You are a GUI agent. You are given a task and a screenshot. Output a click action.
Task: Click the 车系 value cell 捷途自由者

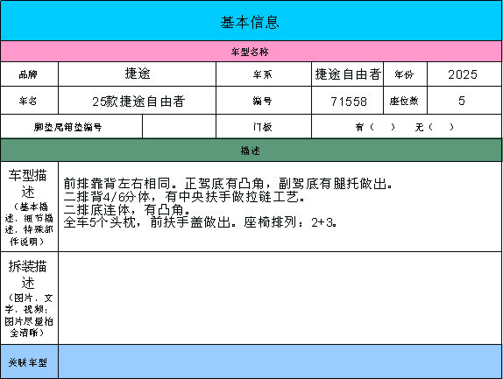pos(347,74)
